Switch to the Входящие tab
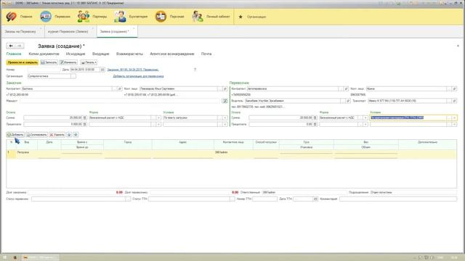 point(101,54)
